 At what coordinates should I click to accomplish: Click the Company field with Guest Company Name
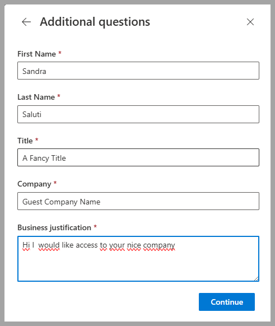coord(138,201)
